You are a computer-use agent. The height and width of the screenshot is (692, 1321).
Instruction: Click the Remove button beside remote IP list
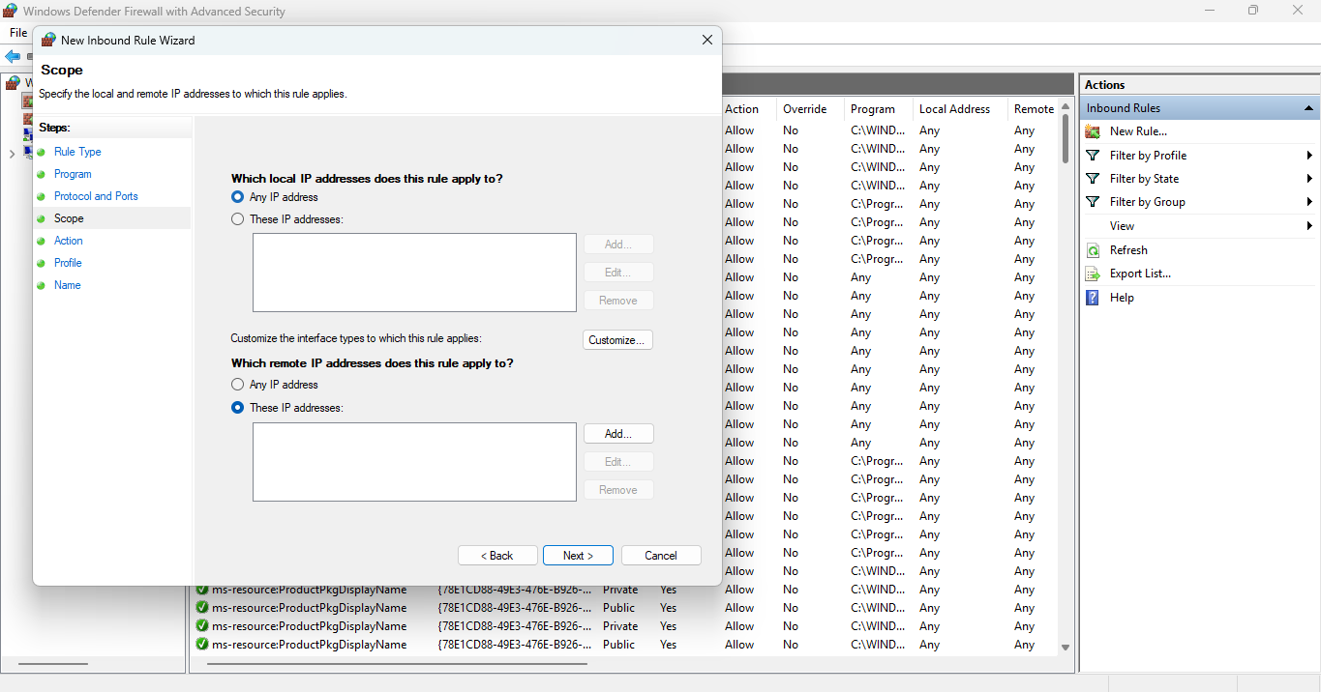pyautogui.click(x=618, y=490)
